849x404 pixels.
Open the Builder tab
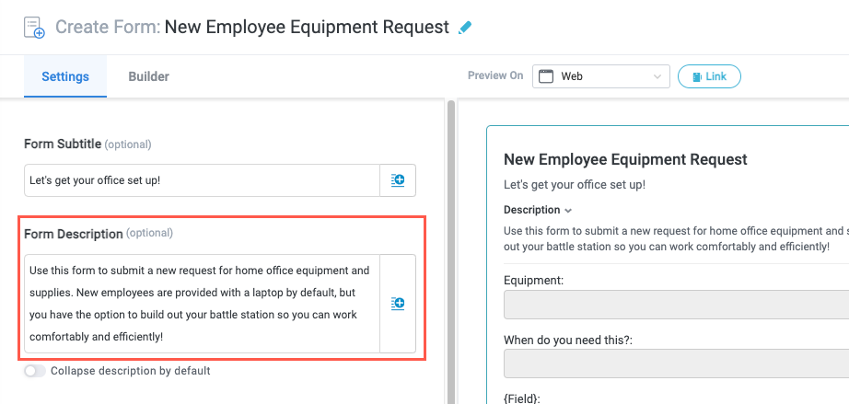click(x=148, y=76)
